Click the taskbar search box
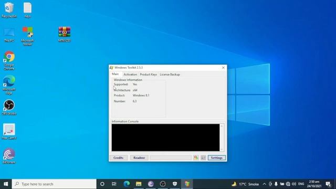 coord(54,184)
